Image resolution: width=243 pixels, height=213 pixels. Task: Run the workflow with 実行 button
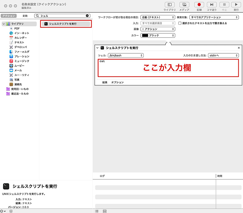click(x=236, y=5)
